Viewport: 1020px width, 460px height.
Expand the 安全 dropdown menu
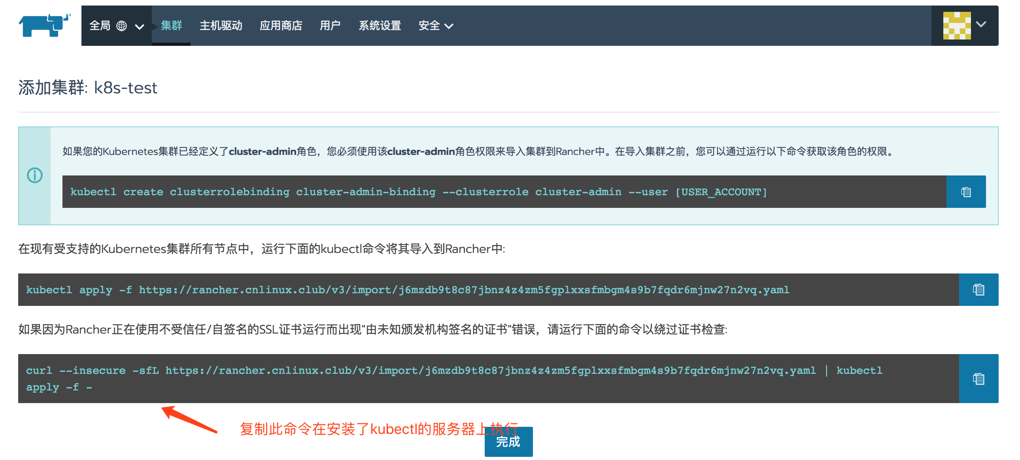coord(436,26)
